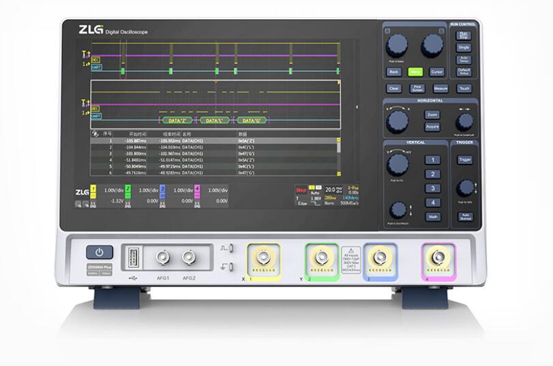Viewport: 553px width, 366px height.
Task: Click the trigger level knob
Action: (465, 188)
